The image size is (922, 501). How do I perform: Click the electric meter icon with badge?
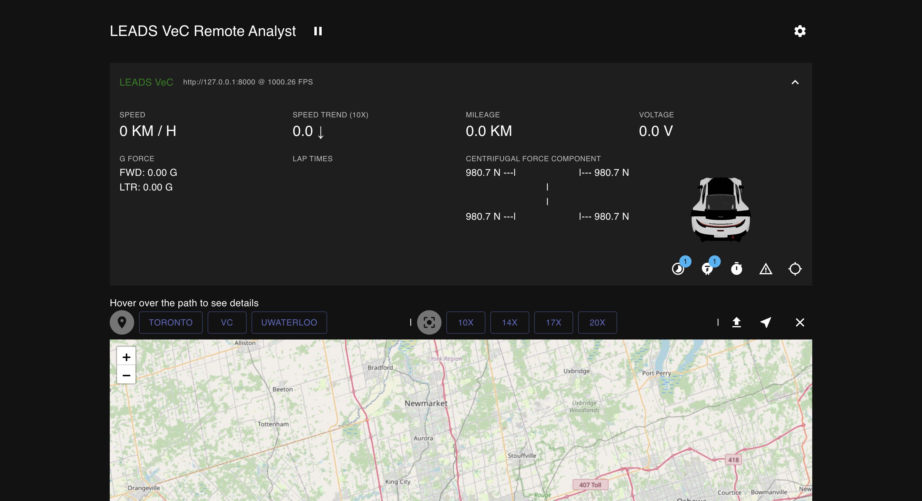pyautogui.click(x=707, y=269)
